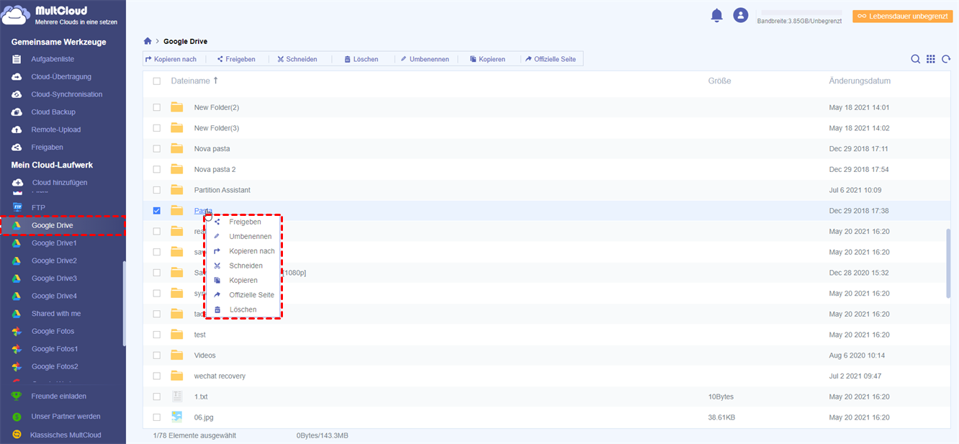Select Google Drive1 in sidebar
Screen dimensions: 959x444
coord(54,243)
